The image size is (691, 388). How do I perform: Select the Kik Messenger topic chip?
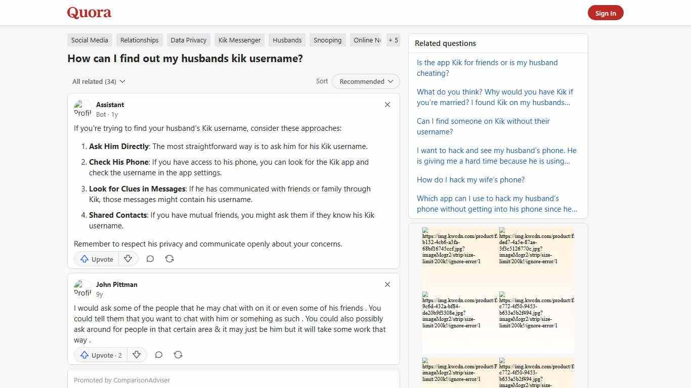coord(239,40)
